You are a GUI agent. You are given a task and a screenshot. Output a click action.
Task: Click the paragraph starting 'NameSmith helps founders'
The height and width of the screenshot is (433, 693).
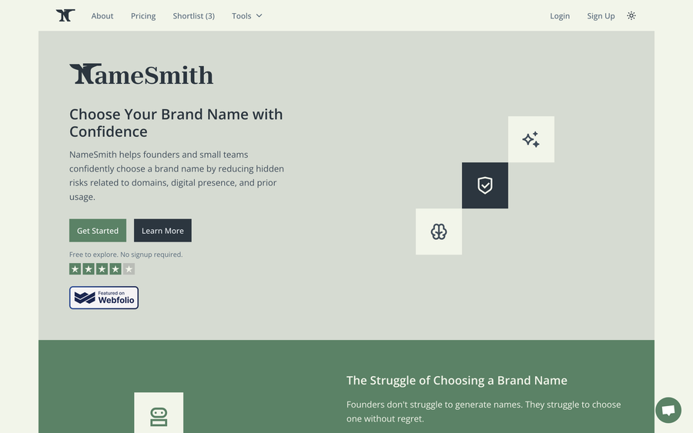click(177, 175)
